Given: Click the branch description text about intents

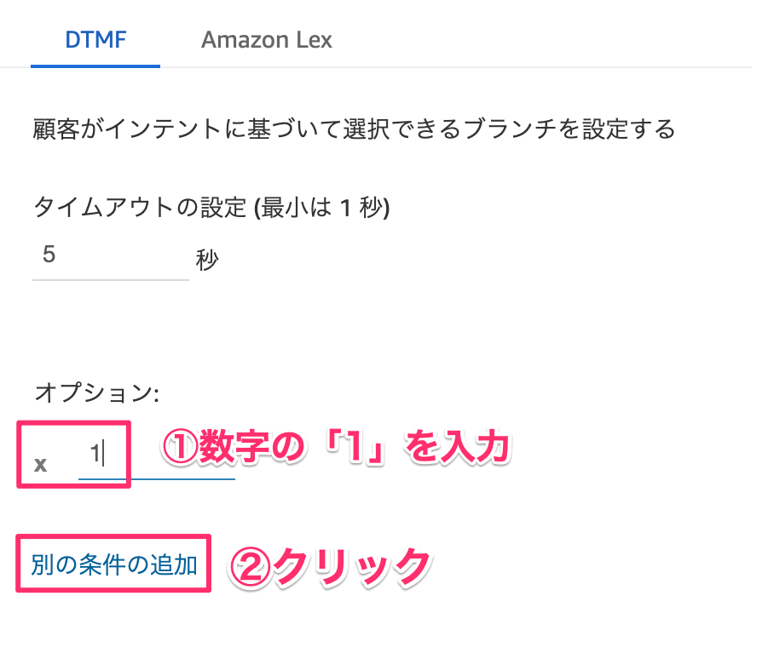Looking at the screenshot, I should 354,129.
